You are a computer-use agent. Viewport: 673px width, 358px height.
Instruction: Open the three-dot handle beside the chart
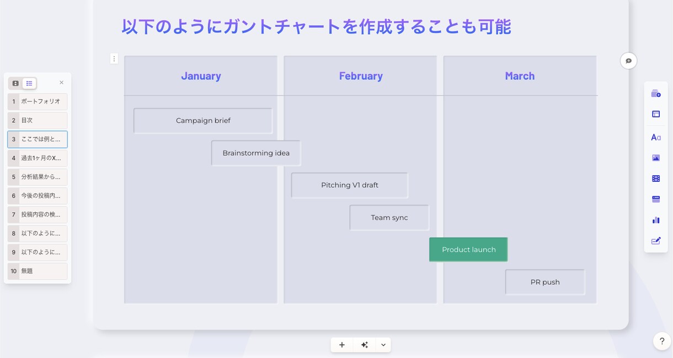click(x=114, y=58)
